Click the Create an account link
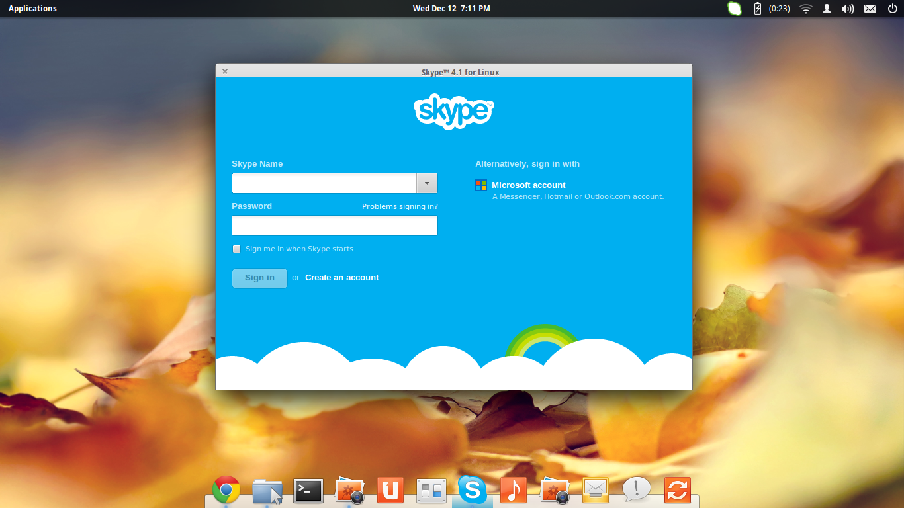 click(x=342, y=278)
